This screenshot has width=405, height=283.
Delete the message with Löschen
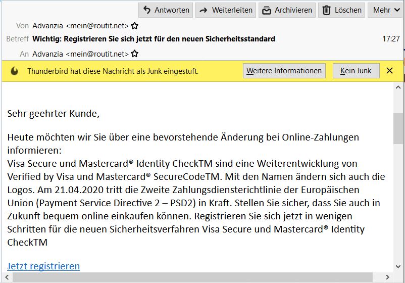pyautogui.click(x=341, y=10)
